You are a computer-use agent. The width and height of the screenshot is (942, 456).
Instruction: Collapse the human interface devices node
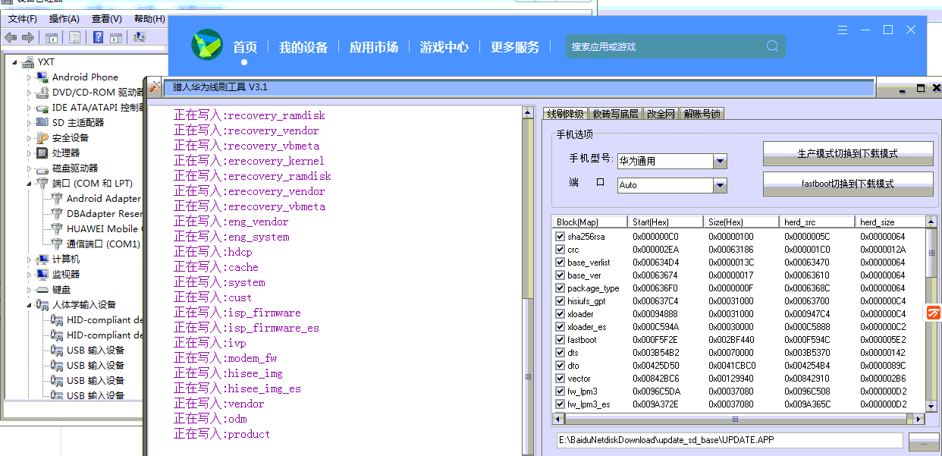point(30,305)
